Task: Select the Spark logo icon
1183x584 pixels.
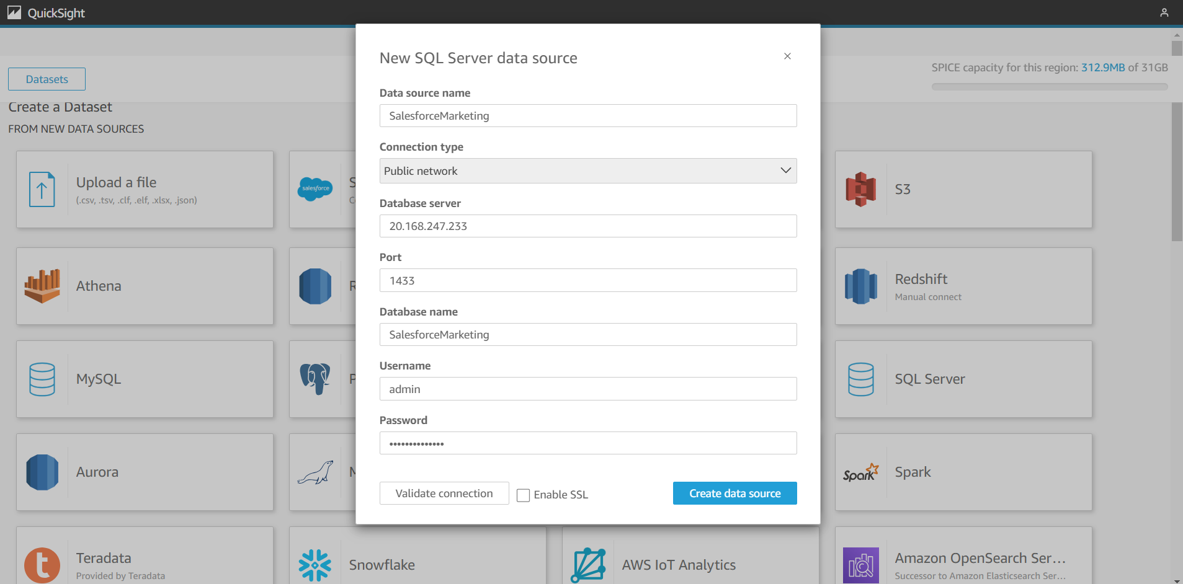Action: coord(861,472)
